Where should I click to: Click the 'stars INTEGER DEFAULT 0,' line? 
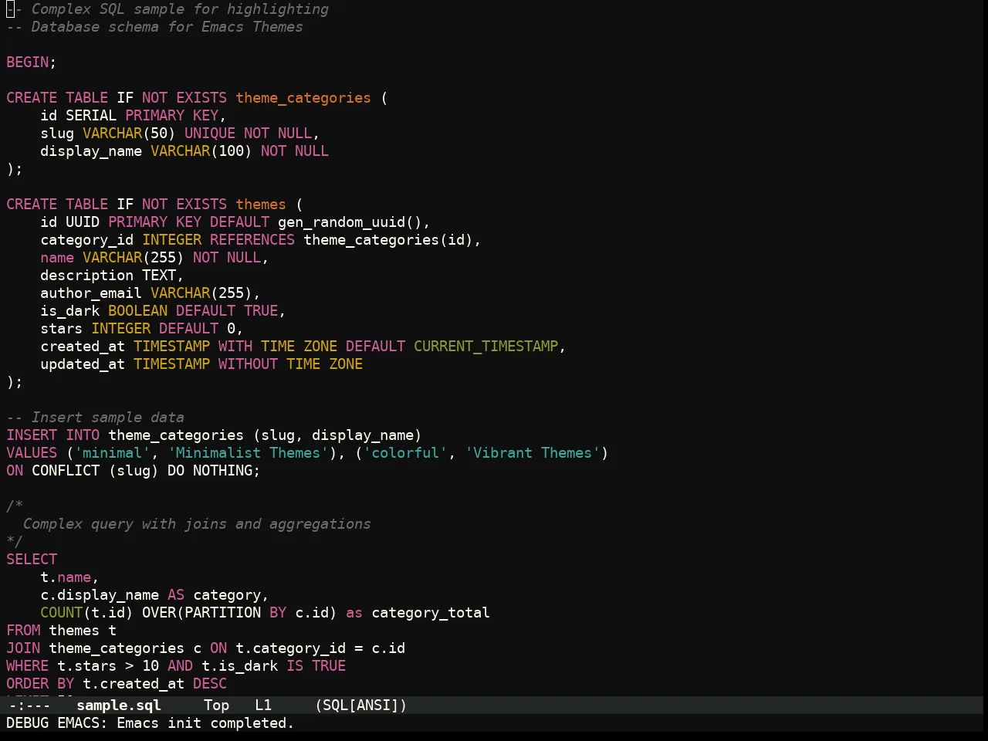point(142,329)
